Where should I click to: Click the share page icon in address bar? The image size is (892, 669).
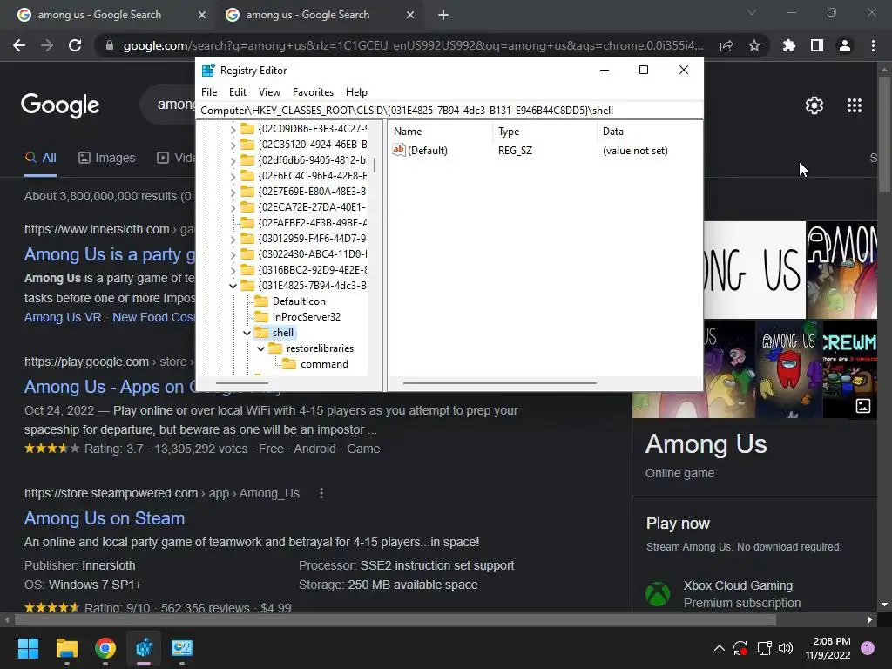pyautogui.click(x=726, y=46)
